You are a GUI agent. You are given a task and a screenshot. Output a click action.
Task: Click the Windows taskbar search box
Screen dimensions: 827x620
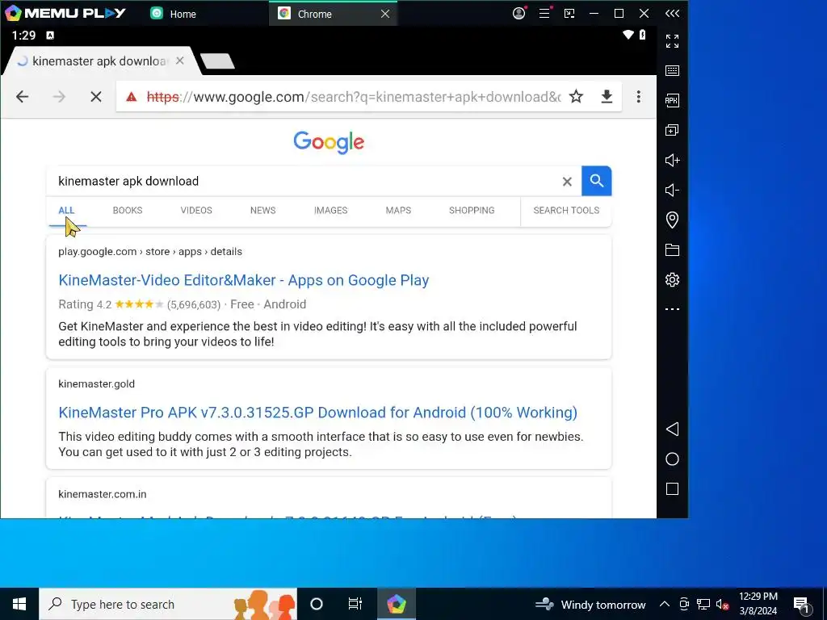pos(168,604)
